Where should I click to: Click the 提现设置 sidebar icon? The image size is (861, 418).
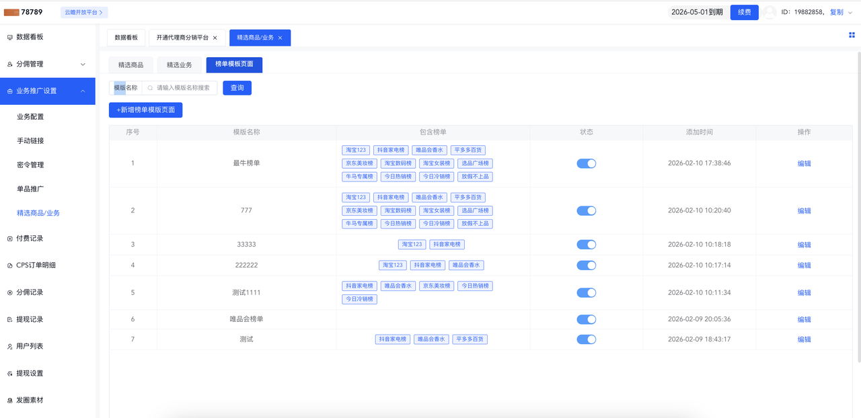9,373
